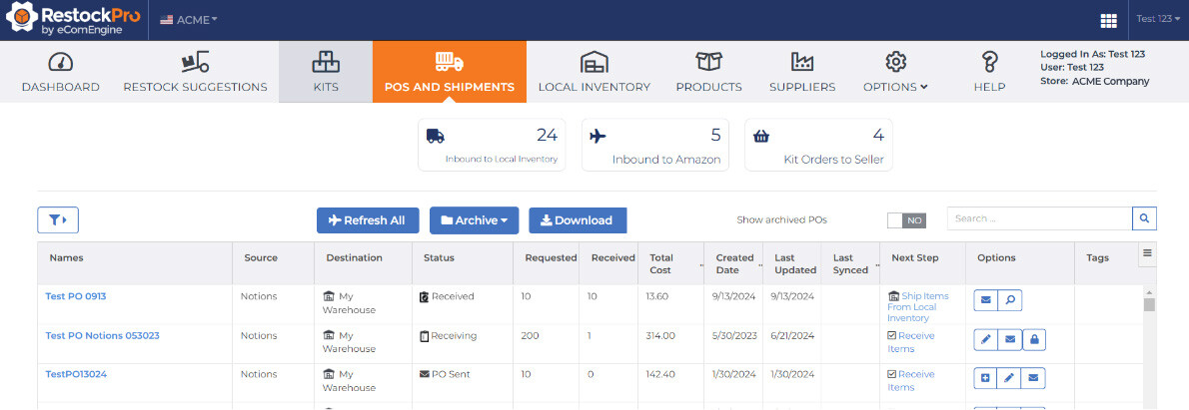Click the Refresh All button

(x=366, y=220)
